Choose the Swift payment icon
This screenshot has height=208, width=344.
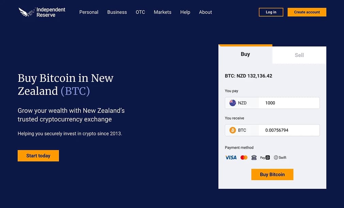pos(280,158)
